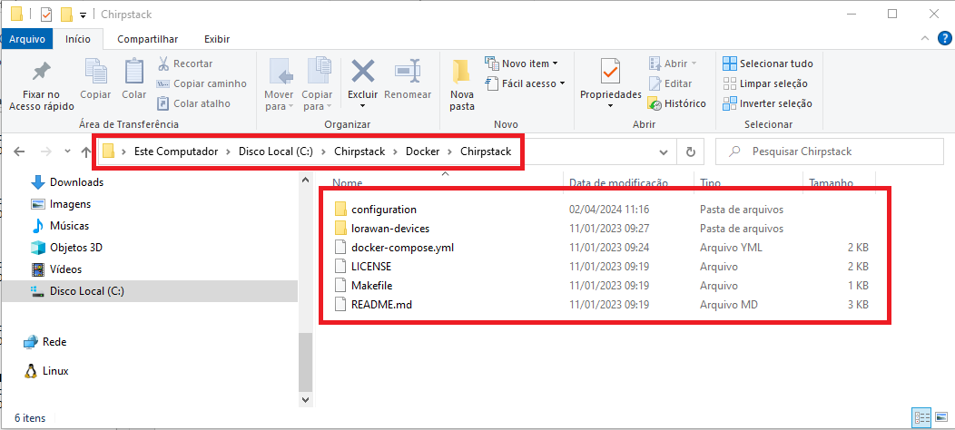Click the Propriedades icon
Viewport: 955px width, 430px height.
point(610,73)
